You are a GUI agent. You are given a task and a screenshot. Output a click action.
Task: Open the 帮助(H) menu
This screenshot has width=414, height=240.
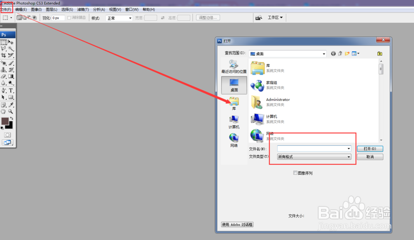(x=149, y=10)
